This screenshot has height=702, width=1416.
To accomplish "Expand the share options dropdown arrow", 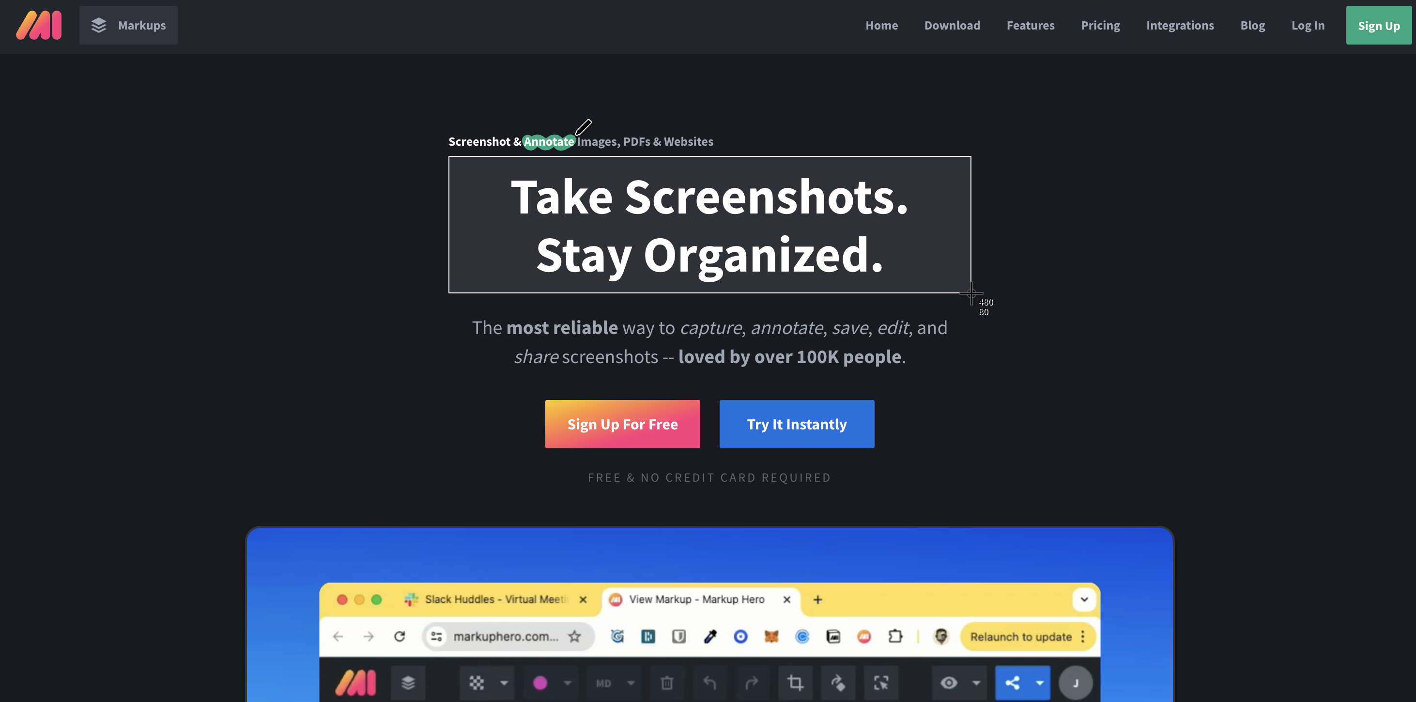I will [1039, 683].
